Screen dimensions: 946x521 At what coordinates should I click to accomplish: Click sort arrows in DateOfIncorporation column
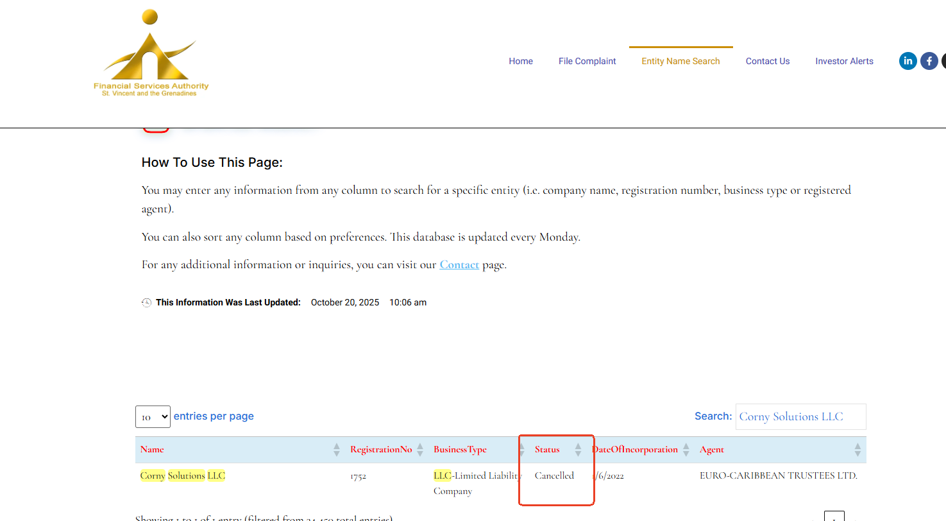(x=686, y=450)
